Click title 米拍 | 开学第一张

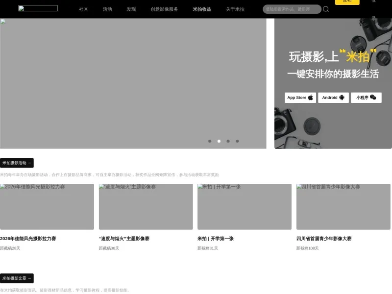(x=216, y=239)
